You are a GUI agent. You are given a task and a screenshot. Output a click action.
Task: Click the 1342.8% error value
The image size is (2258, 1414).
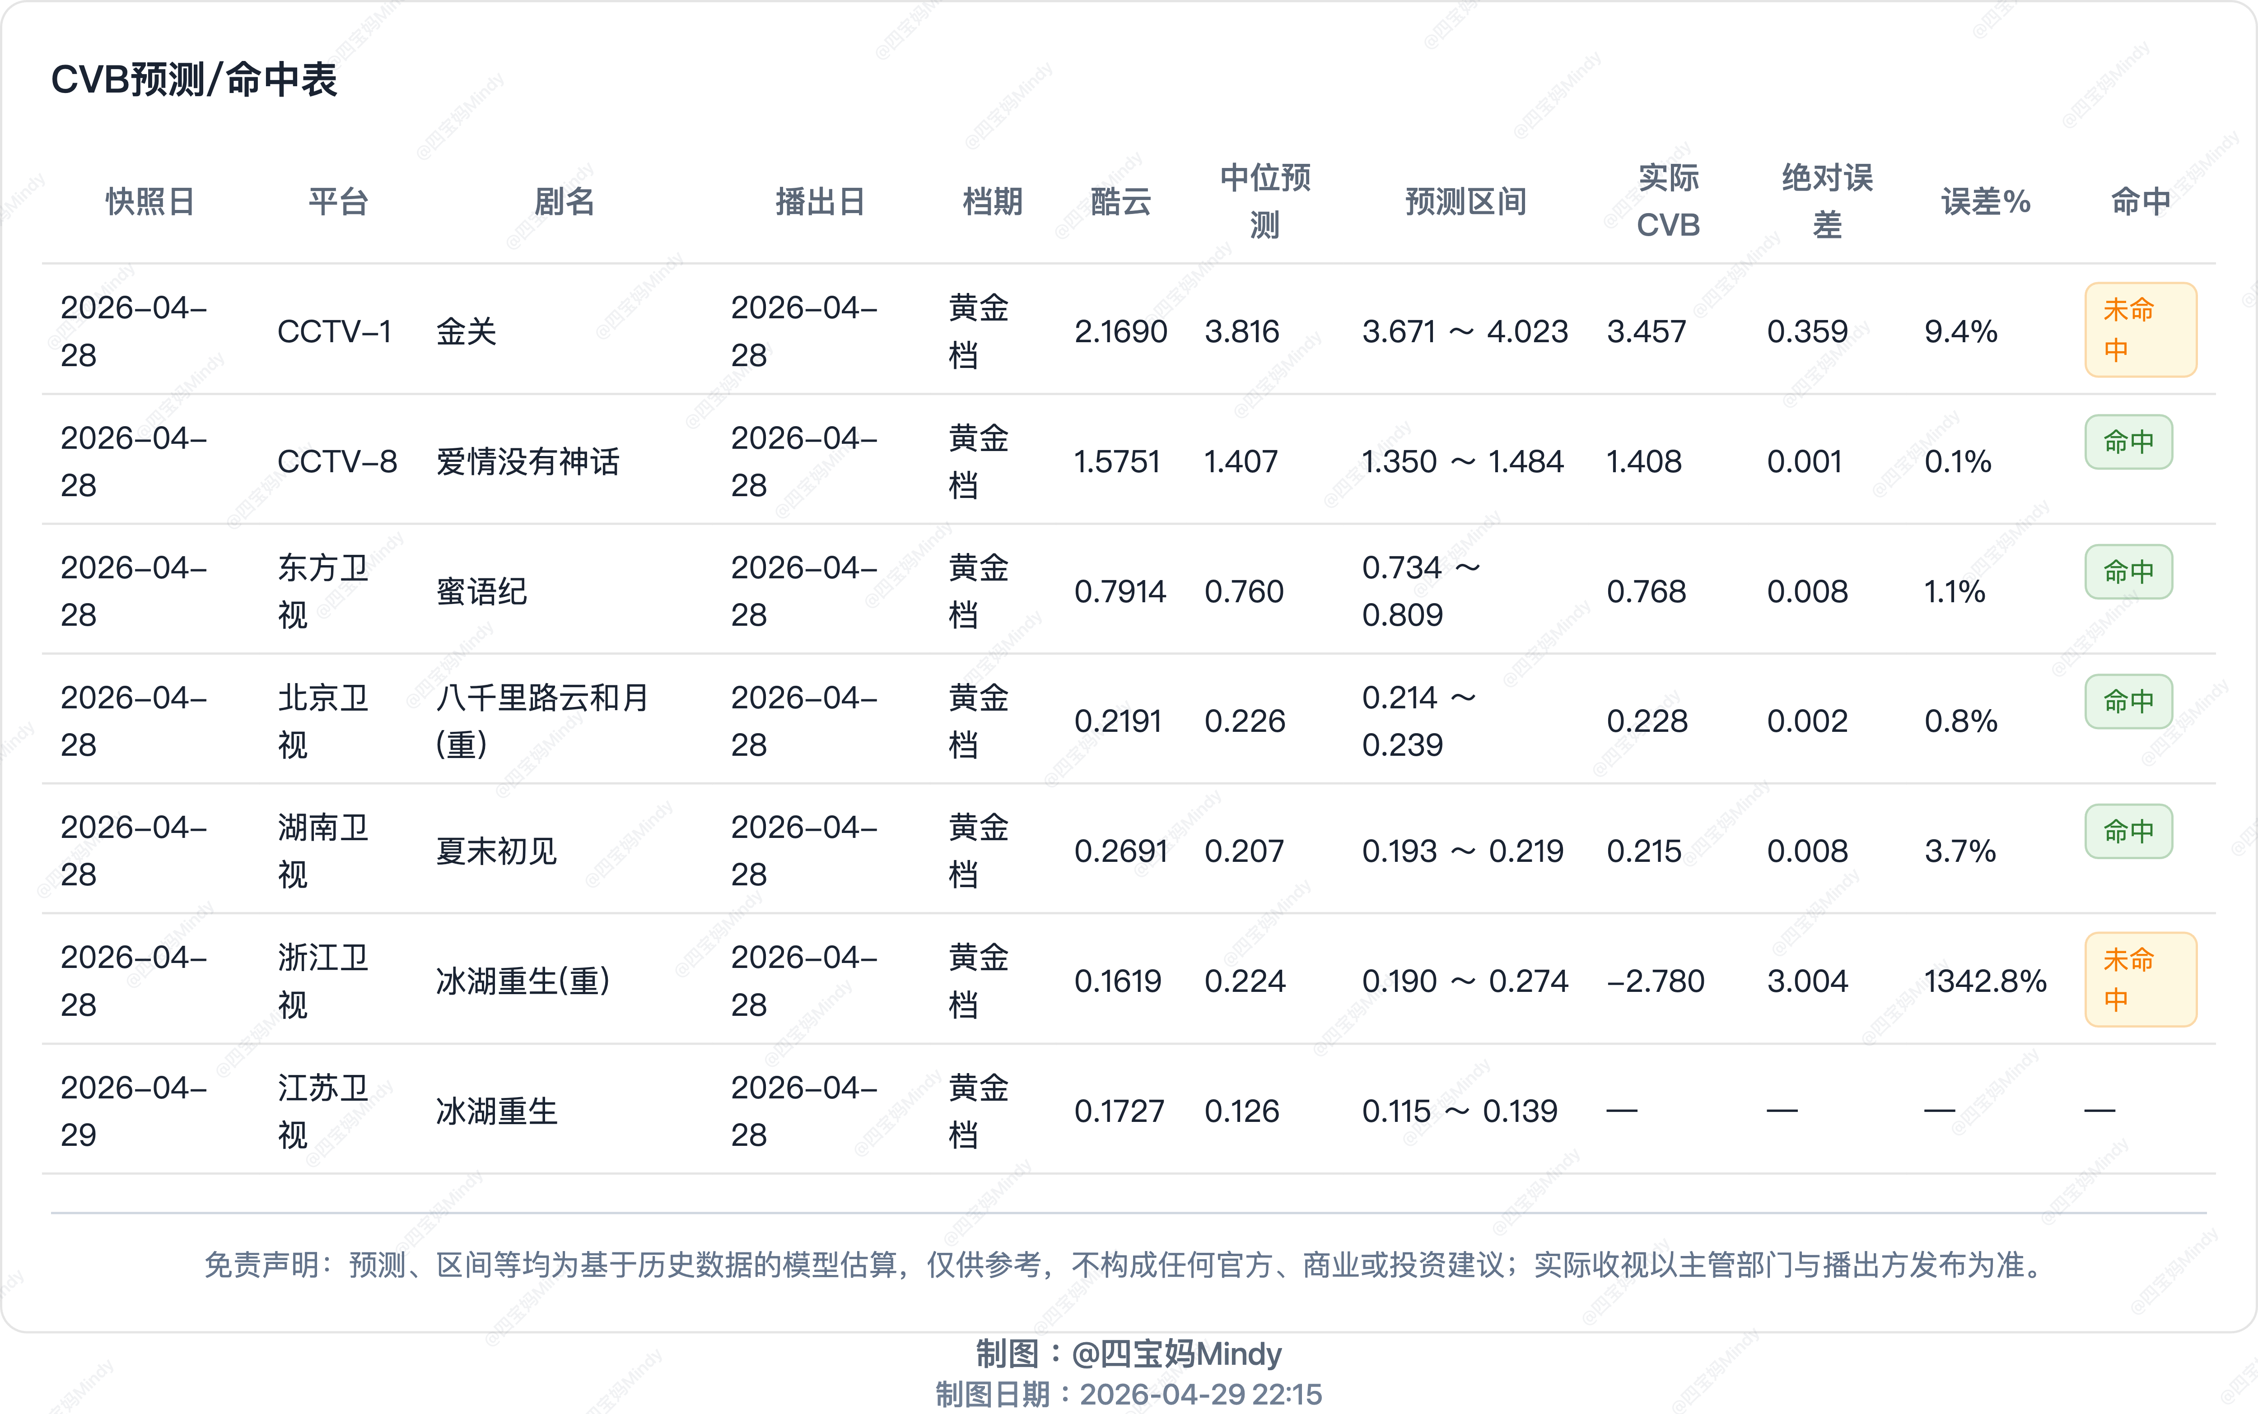(1985, 981)
